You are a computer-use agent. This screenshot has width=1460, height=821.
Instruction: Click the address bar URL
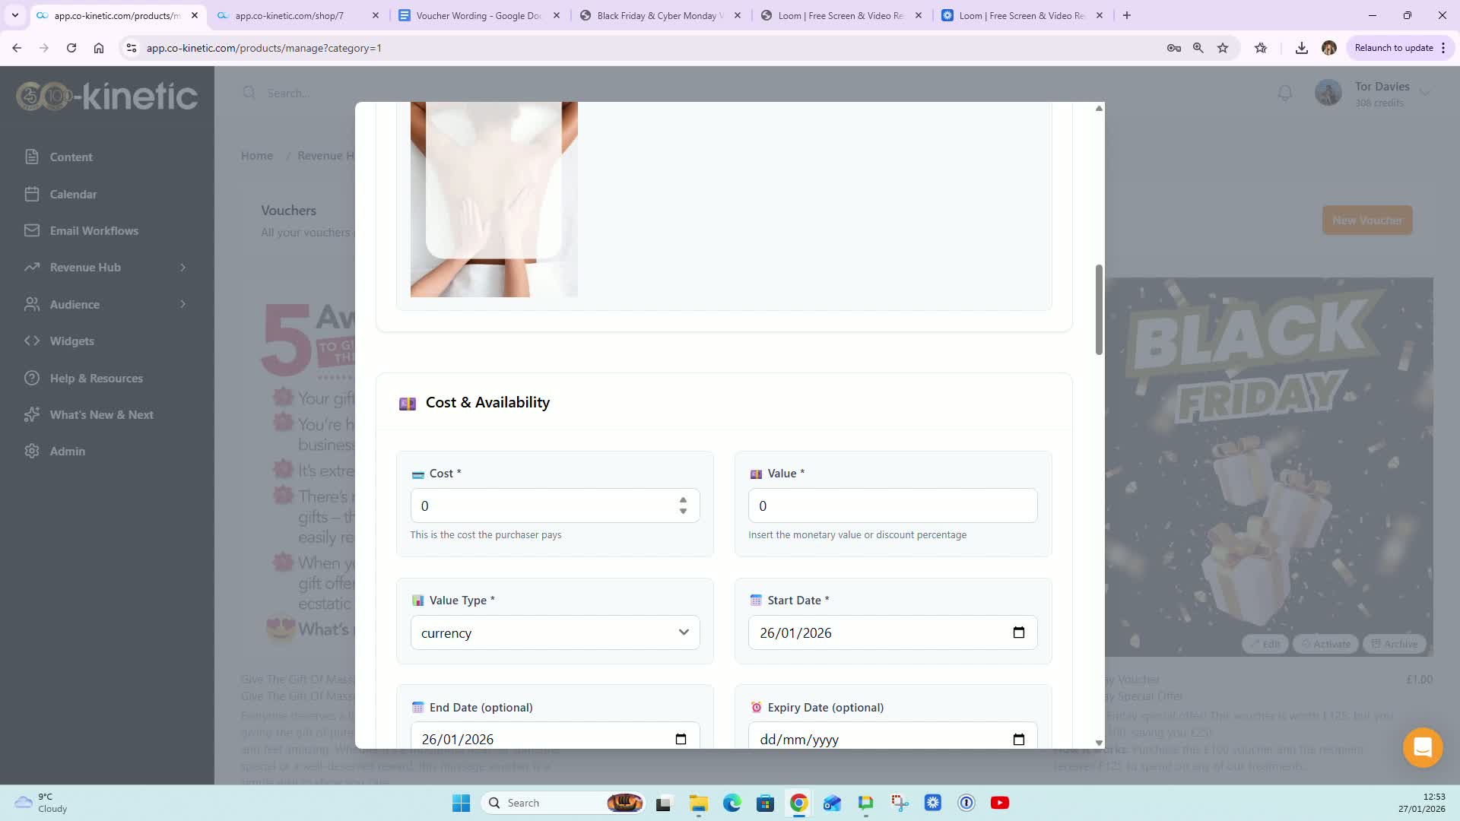click(x=264, y=48)
